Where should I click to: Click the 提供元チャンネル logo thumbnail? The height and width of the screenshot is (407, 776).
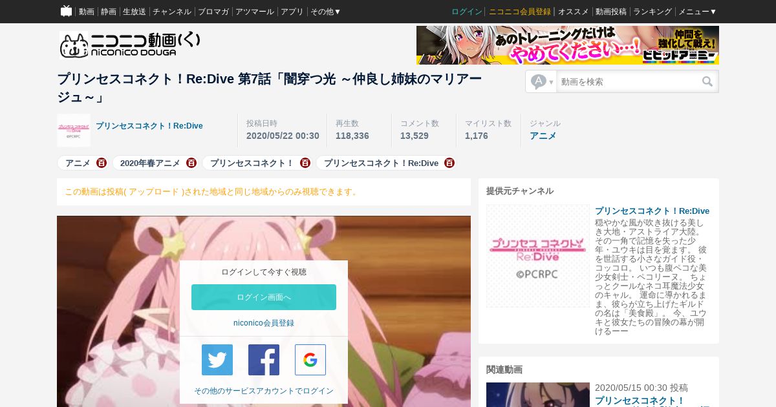(538, 256)
